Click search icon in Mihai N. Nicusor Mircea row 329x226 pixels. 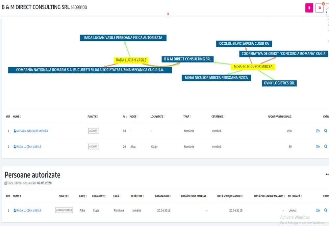pos(326,131)
